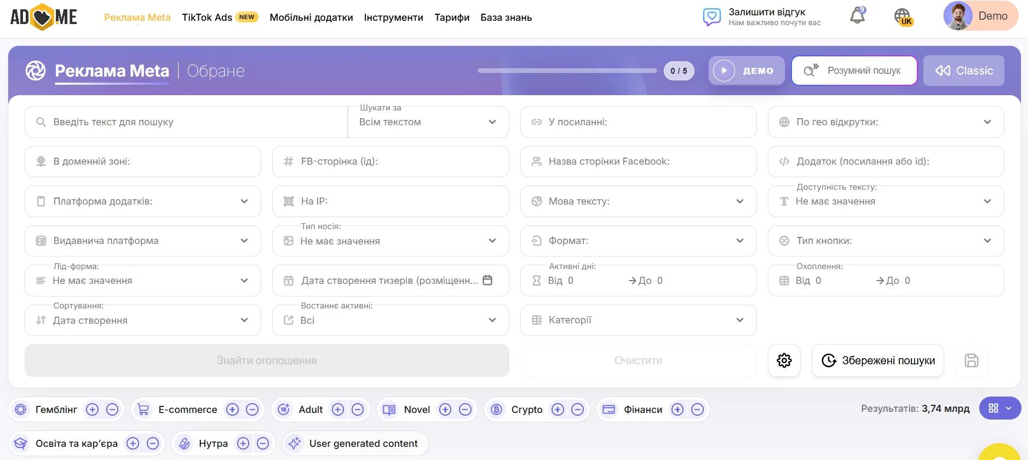Click the AD ME logo
The width and height of the screenshot is (1028, 460).
(x=44, y=17)
